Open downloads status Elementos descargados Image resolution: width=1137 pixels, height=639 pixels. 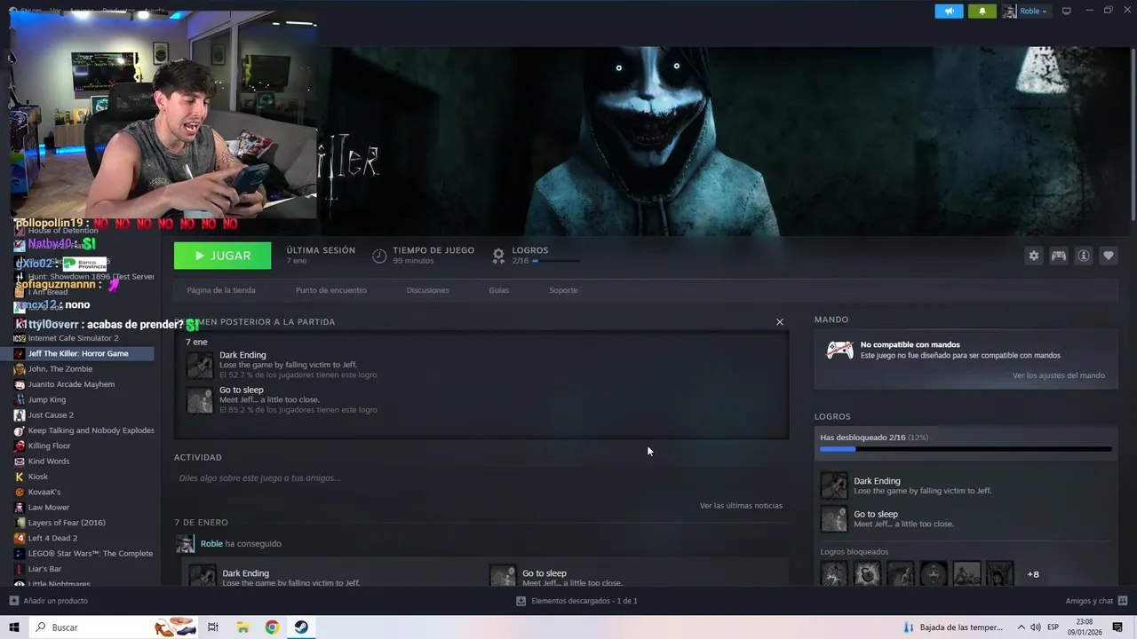[x=576, y=601]
